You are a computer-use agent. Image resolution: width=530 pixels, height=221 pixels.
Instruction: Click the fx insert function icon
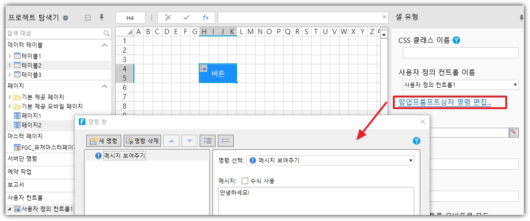[205, 17]
